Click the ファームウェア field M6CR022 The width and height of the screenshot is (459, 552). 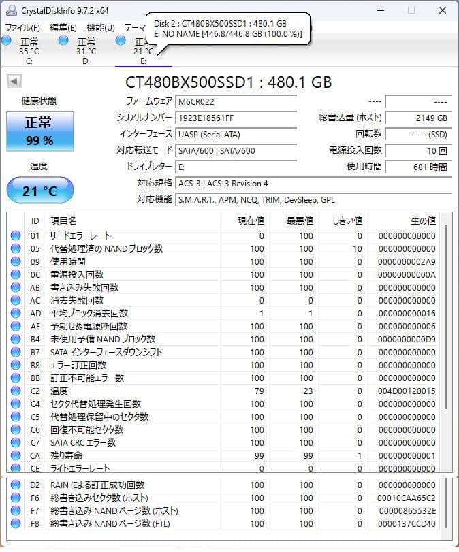tap(236, 101)
